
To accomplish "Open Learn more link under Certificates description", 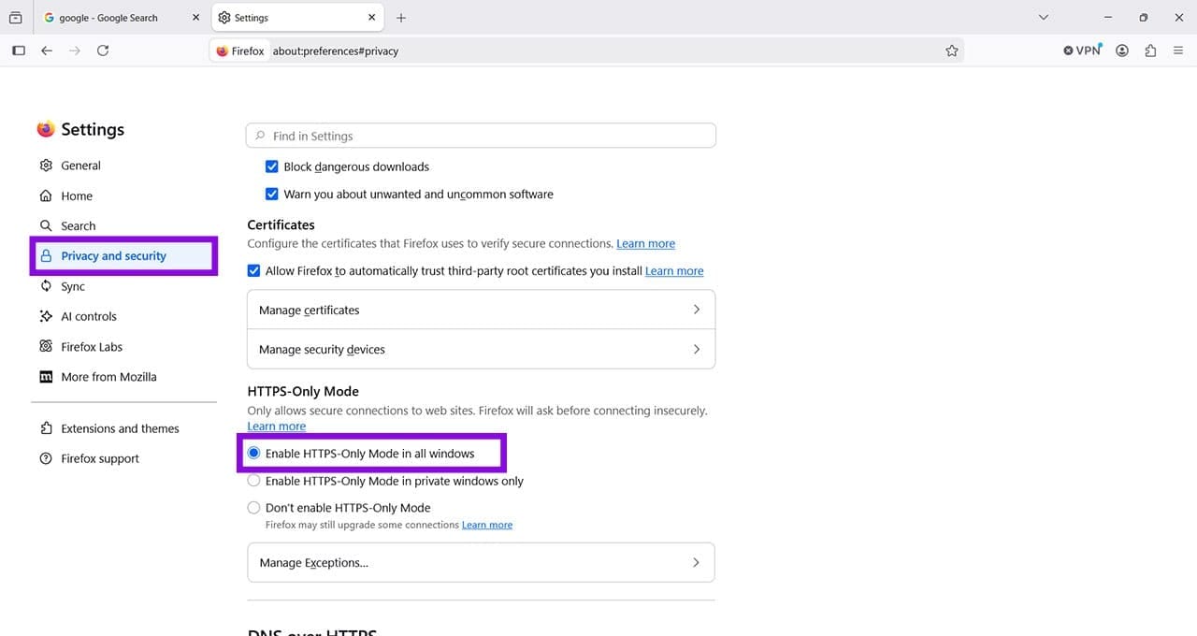I will (645, 243).
